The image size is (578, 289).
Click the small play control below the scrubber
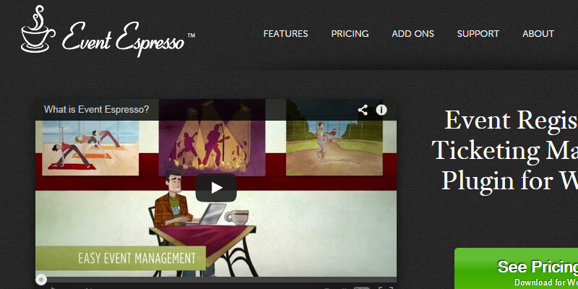[53, 288]
